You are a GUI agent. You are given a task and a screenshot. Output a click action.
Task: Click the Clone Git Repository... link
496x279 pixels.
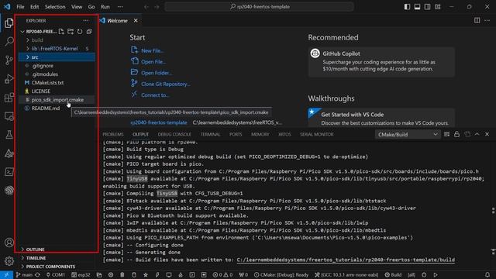tap(165, 84)
